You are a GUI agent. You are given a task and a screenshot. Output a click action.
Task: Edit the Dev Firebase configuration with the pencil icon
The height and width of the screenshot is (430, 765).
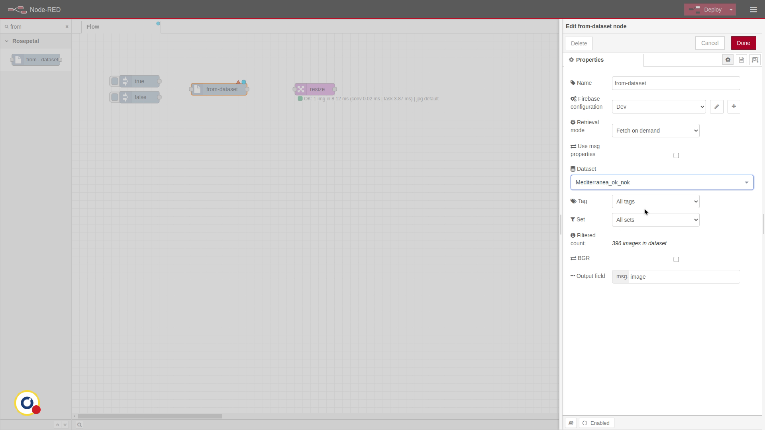tap(717, 107)
